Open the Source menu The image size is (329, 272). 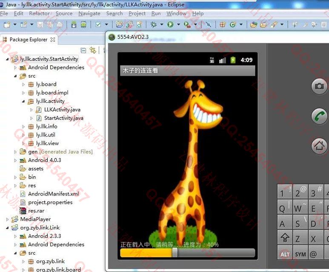click(x=64, y=14)
